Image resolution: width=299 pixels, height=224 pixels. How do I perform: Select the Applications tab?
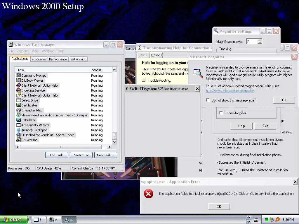[x=20, y=59]
